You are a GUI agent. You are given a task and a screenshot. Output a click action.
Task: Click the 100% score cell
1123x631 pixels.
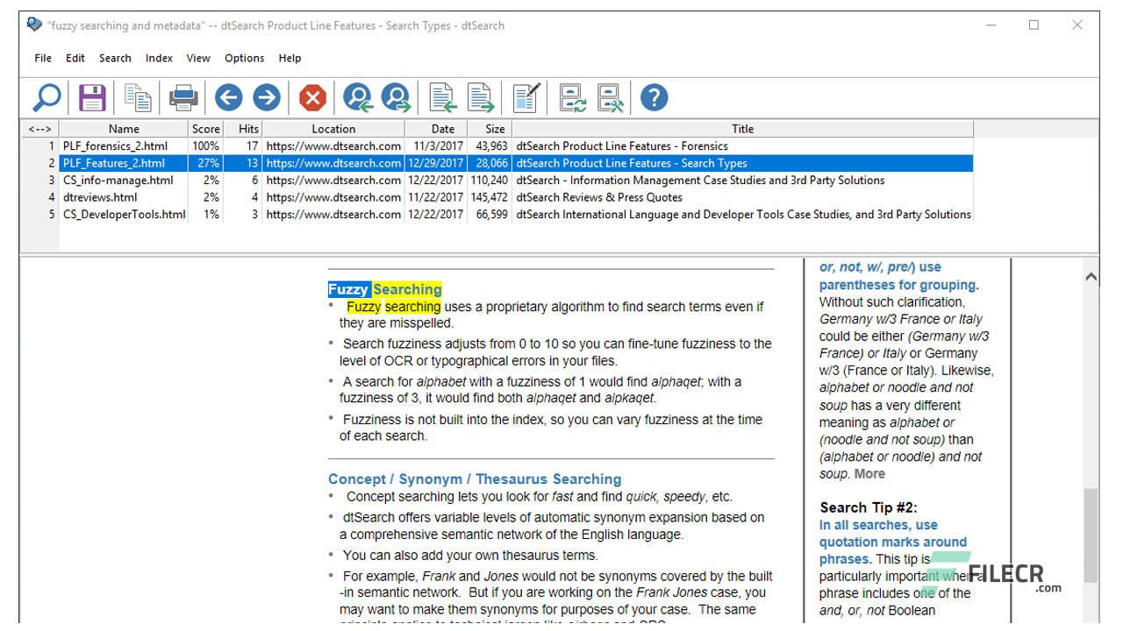(206, 146)
